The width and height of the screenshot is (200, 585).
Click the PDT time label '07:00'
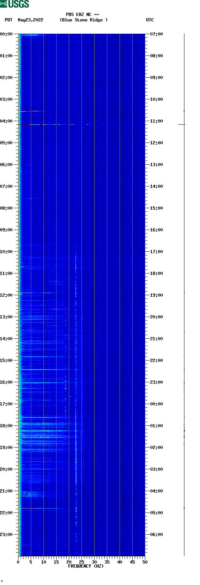(x=7, y=186)
